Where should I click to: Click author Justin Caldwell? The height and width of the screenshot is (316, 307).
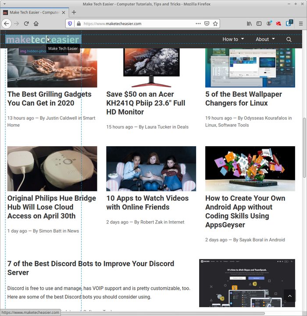[x=61, y=118]
